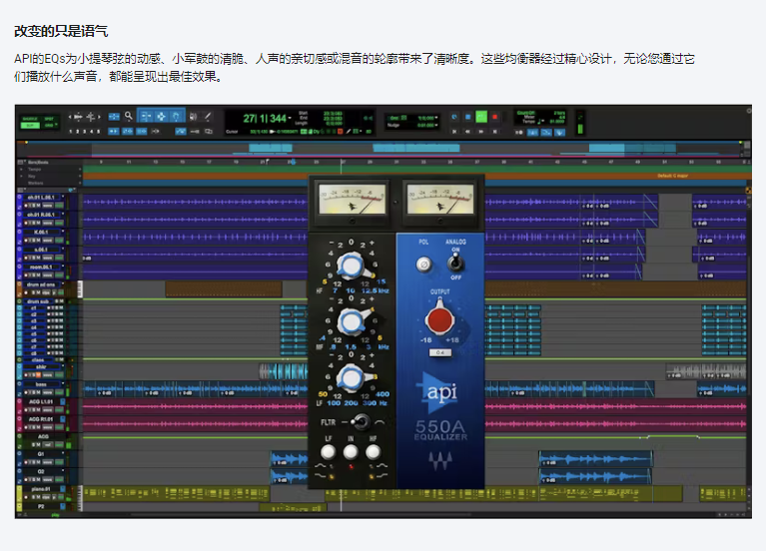This screenshot has width=766, height=551.
Task: Select the highlighted Slip edit mode
Action: (30, 126)
